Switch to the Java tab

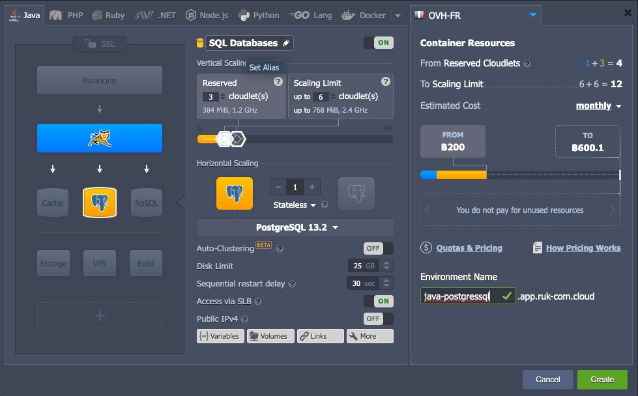pyautogui.click(x=25, y=16)
